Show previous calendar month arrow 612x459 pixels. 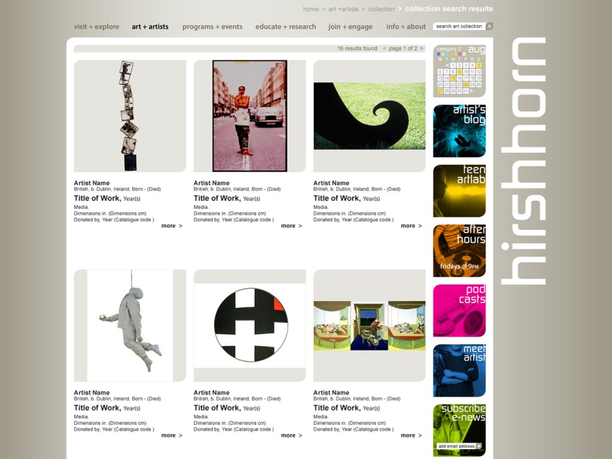coord(447,65)
